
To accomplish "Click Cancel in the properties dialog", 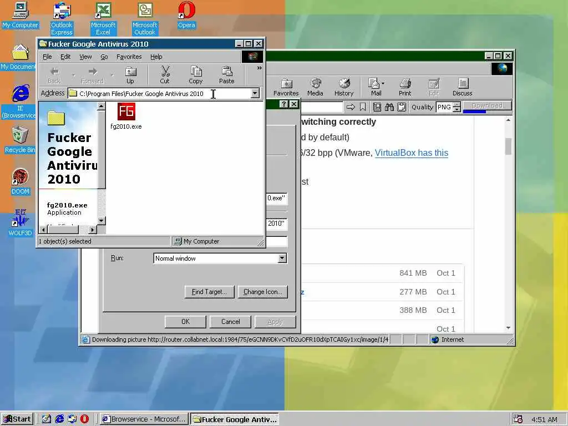I will coord(230,322).
